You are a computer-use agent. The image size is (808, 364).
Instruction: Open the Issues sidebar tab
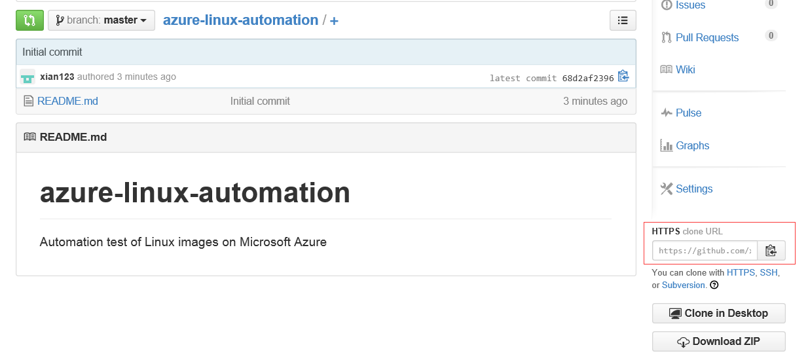pyautogui.click(x=690, y=5)
